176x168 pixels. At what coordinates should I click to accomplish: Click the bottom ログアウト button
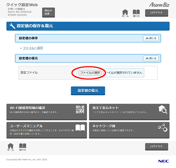157,147
